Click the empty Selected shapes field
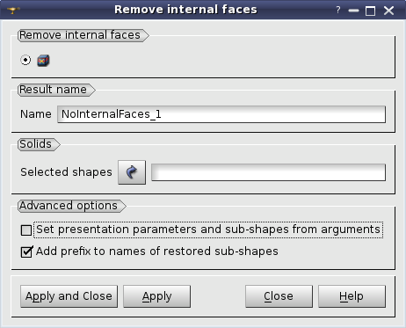 [268, 172]
